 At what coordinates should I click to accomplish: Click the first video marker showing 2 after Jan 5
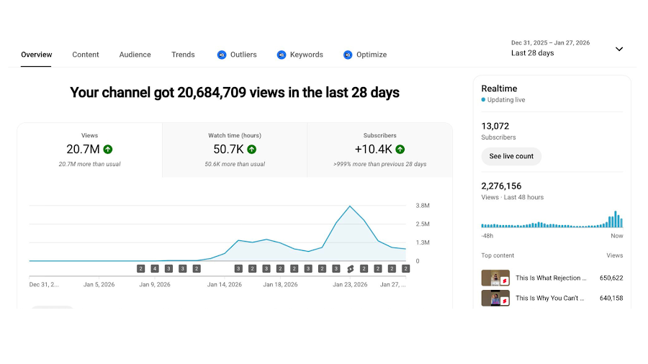coord(141,269)
